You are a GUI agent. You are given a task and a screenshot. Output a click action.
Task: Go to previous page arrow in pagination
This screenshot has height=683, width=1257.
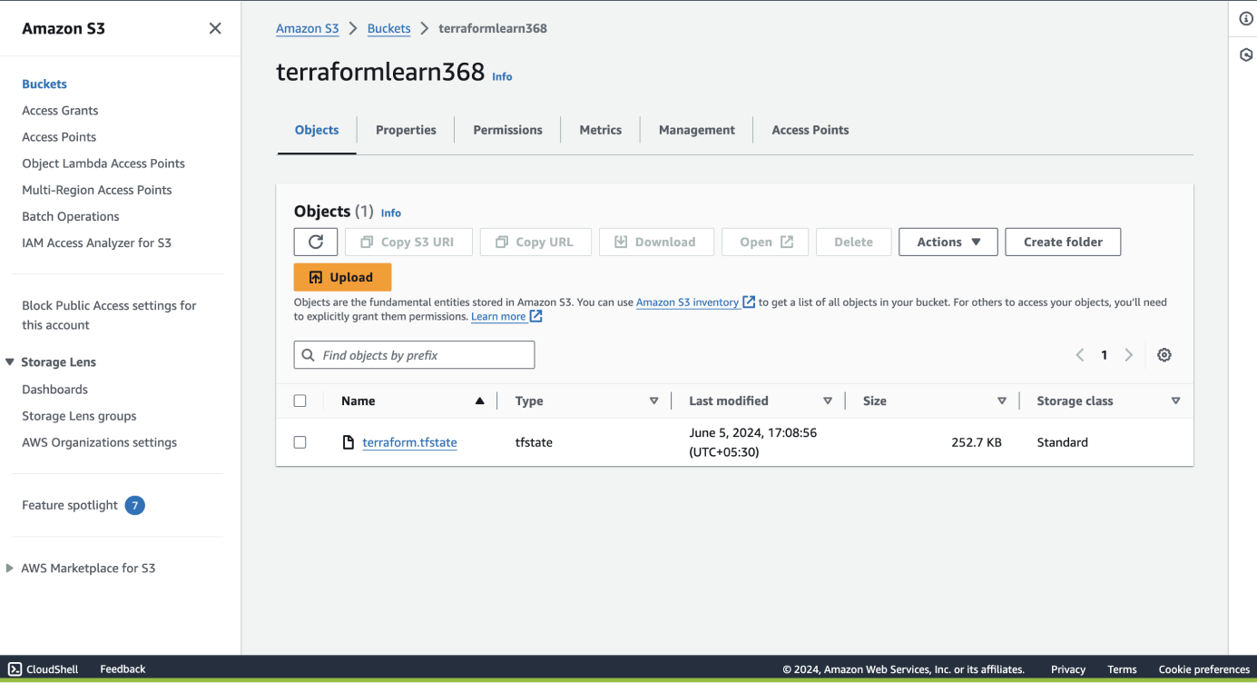tap(1080, 355)
